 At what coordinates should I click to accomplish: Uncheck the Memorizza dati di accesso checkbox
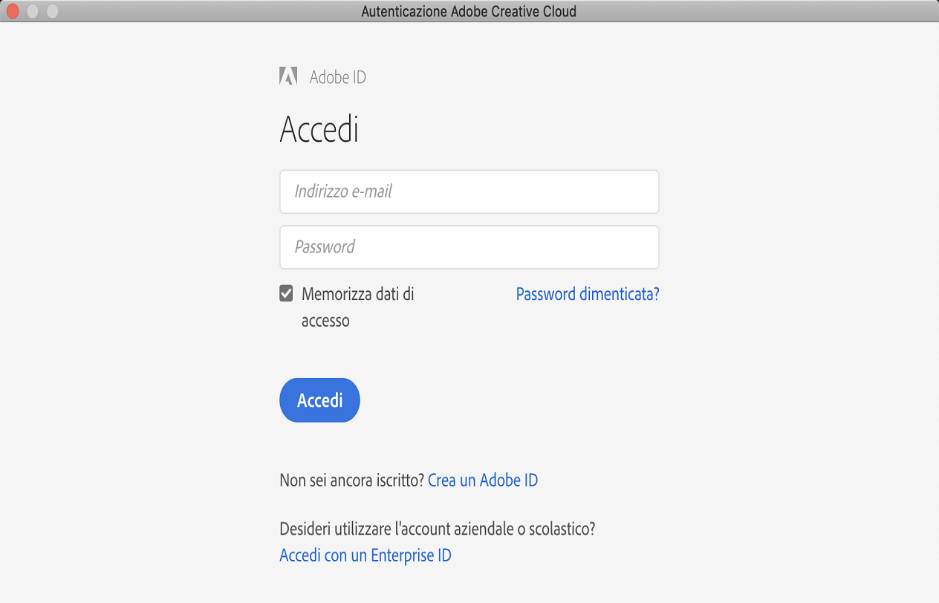coord(286,294)
